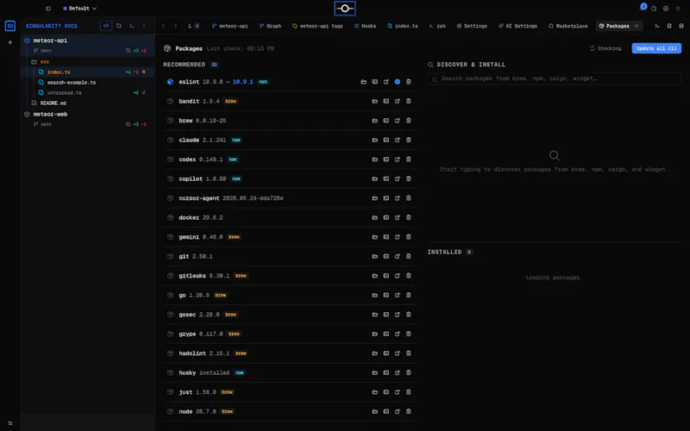The image size is (690, 431).
Task: Click eslint package name
Action: pos(189,82)
